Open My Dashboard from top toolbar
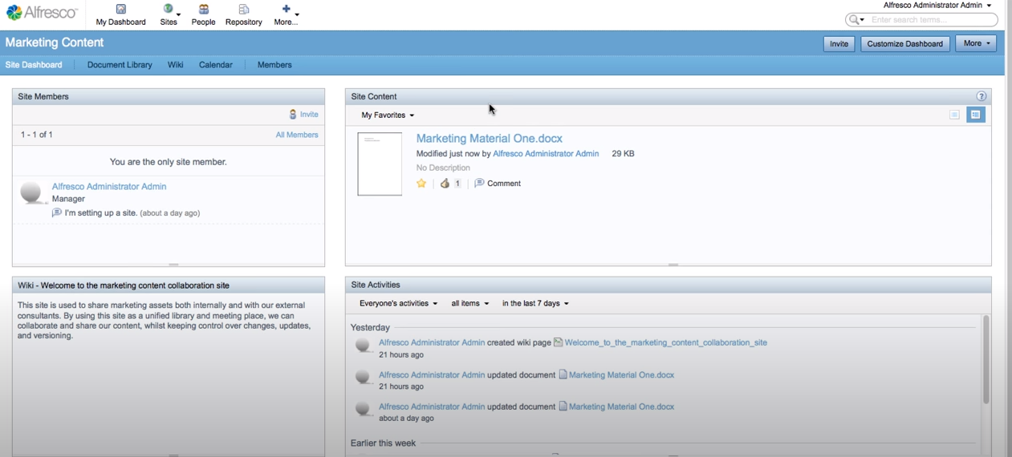 [x=120, y=14]
